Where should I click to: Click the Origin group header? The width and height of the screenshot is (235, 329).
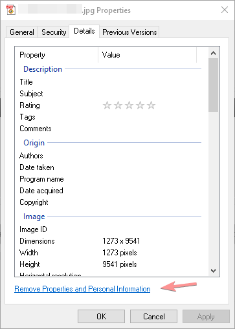(34, 143)
